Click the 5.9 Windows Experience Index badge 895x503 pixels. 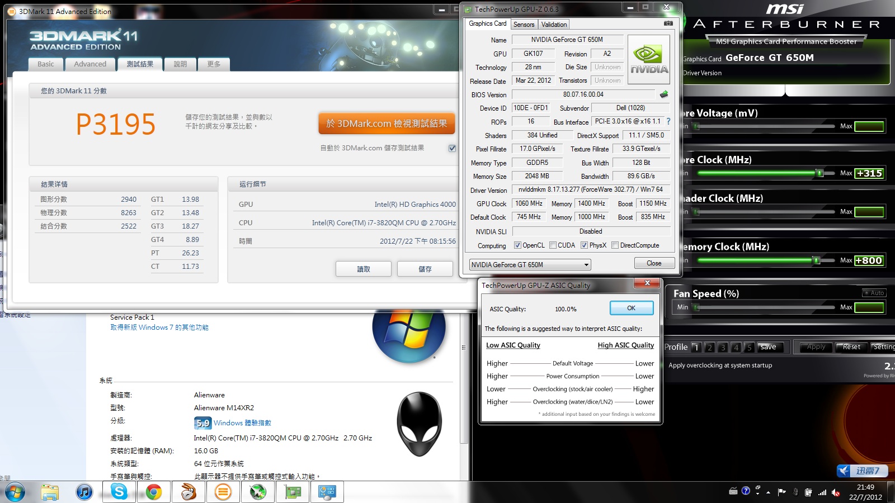[202, 423]
